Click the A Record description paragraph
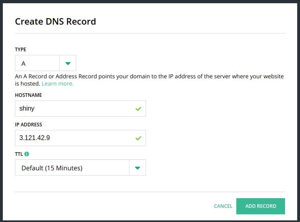The width and height of the screenshot is (300, 222). 149,80
